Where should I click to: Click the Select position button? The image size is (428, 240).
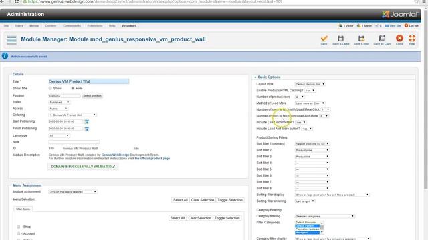click(x=92, y=96)
